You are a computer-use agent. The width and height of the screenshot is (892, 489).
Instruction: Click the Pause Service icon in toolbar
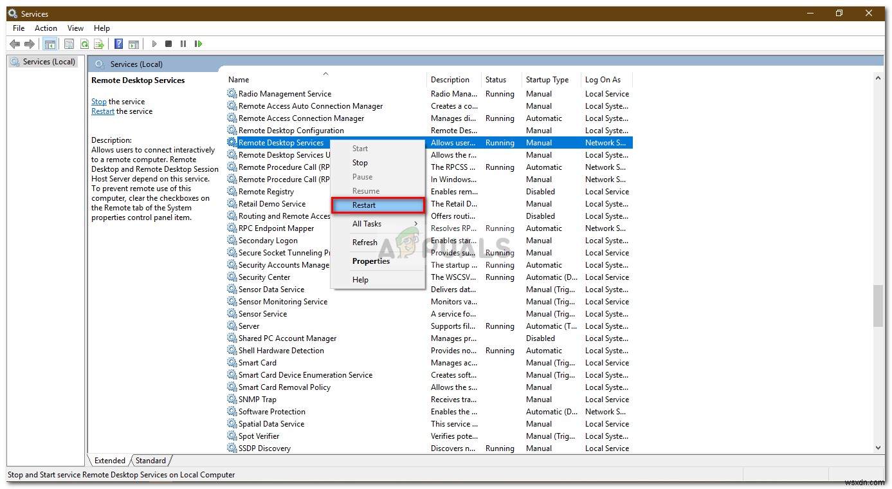click(x=183, y=44)
